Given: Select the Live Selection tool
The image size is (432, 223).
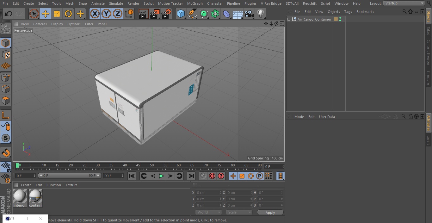Looking at the screenshot, I should (34, 14).
